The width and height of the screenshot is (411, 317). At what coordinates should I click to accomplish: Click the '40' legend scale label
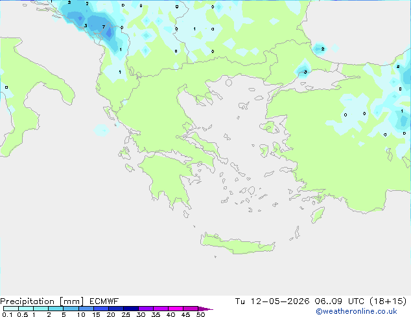pos(170,314)
